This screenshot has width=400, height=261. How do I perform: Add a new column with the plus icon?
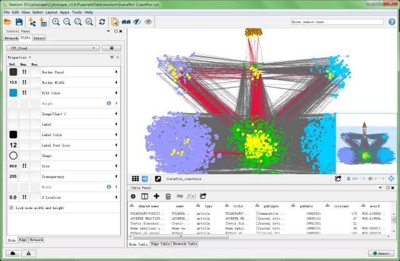tap(157, 196)
